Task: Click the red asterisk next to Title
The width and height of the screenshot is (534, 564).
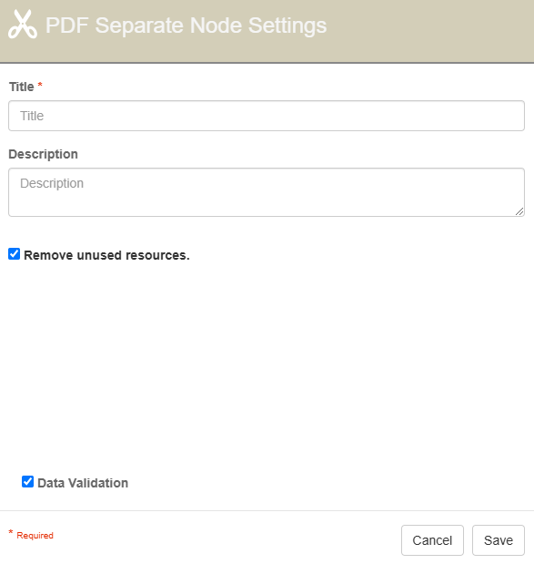Action: (x=40, y=85)
